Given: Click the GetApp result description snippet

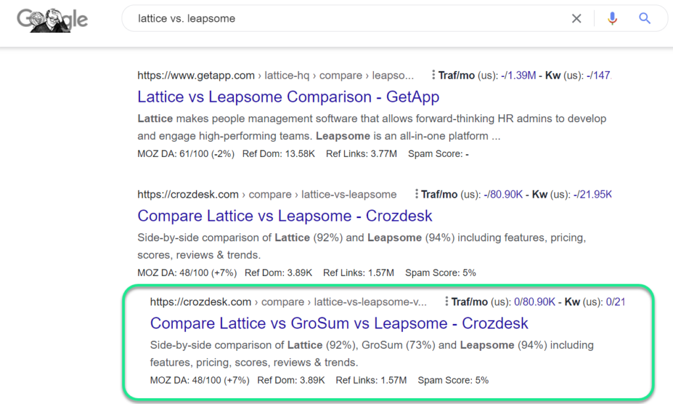Looking at the screenshot, I should (372, 127).
